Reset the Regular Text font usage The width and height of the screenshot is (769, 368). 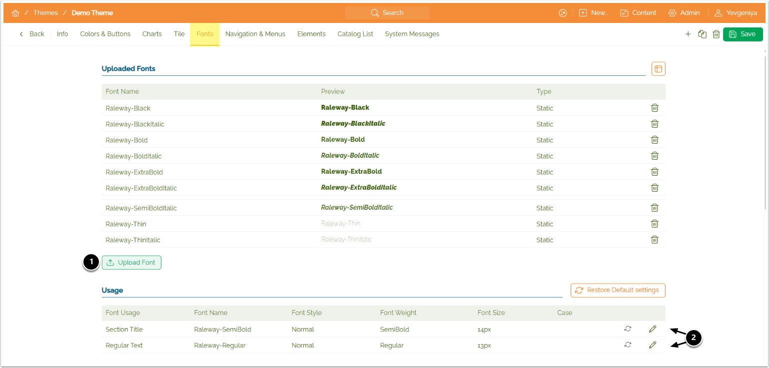[628, 345]
